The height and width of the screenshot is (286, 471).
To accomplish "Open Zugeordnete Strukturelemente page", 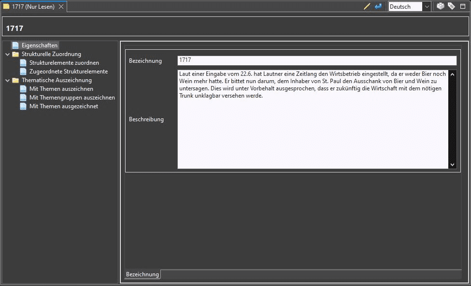I will pyautogui.click(x=69, y=71).
